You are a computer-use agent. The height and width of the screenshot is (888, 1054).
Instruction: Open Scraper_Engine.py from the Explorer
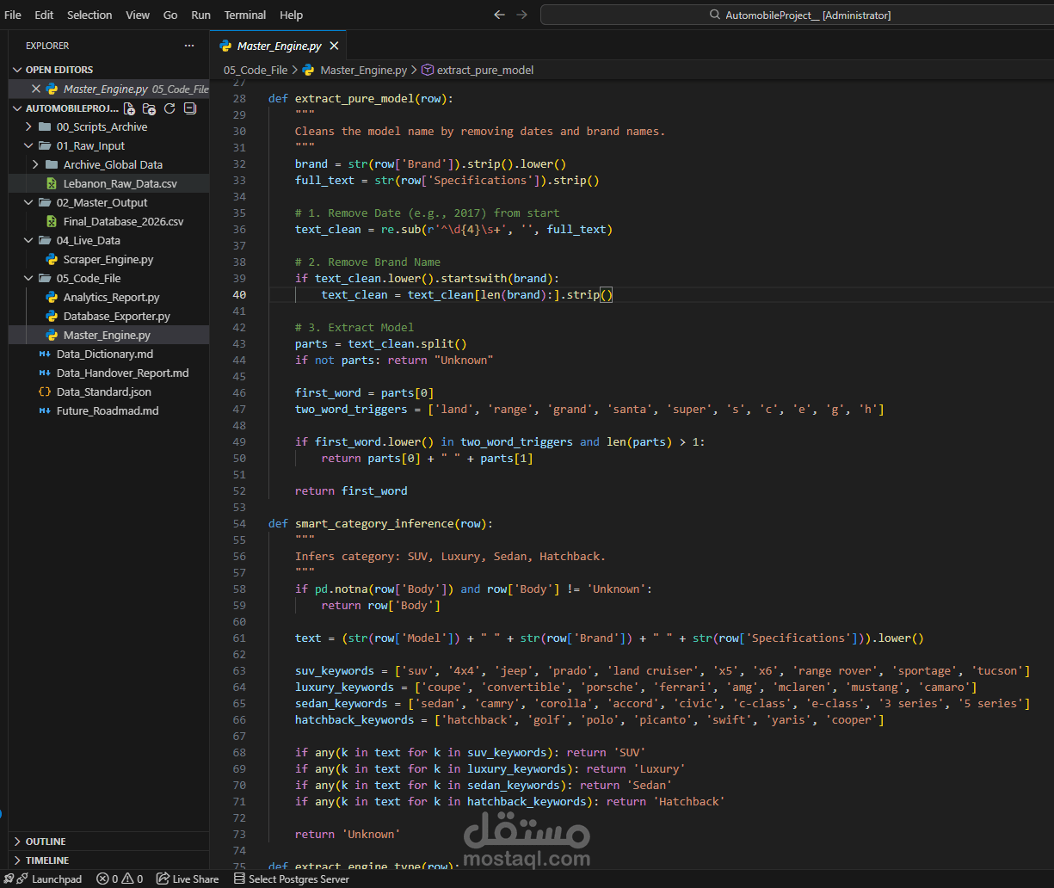(108, 259)
